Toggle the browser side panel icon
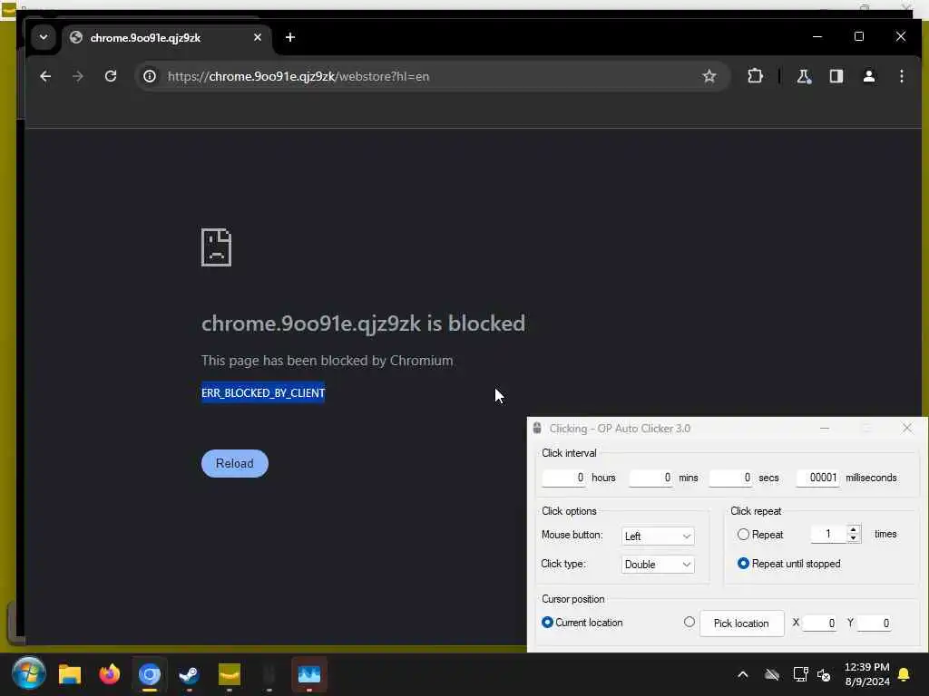 (x=836, y=76)
